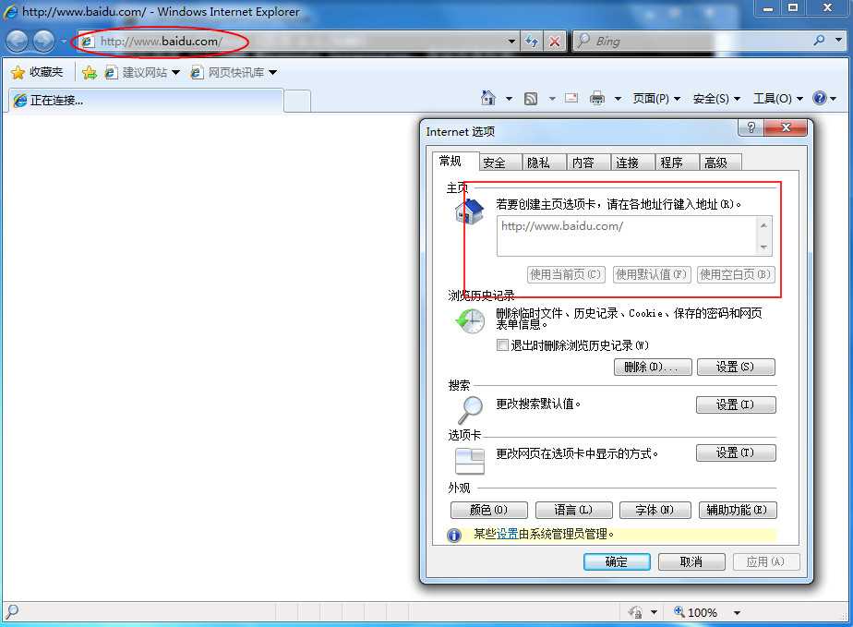Open the Tools menu 工具(O)

coord(777,99)
